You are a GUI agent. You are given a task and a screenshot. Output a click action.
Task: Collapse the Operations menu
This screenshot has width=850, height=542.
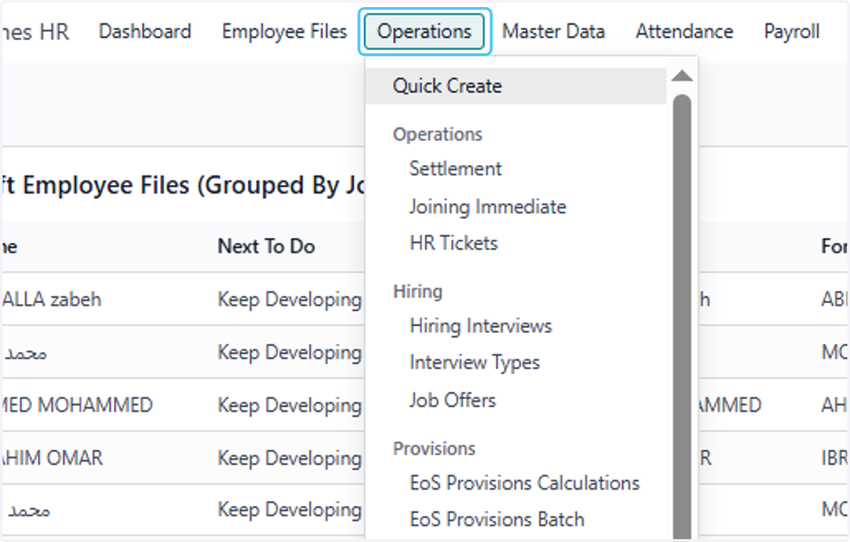(424, 32)
